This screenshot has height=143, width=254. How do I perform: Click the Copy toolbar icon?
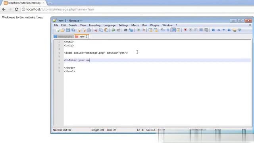[101, 30]
